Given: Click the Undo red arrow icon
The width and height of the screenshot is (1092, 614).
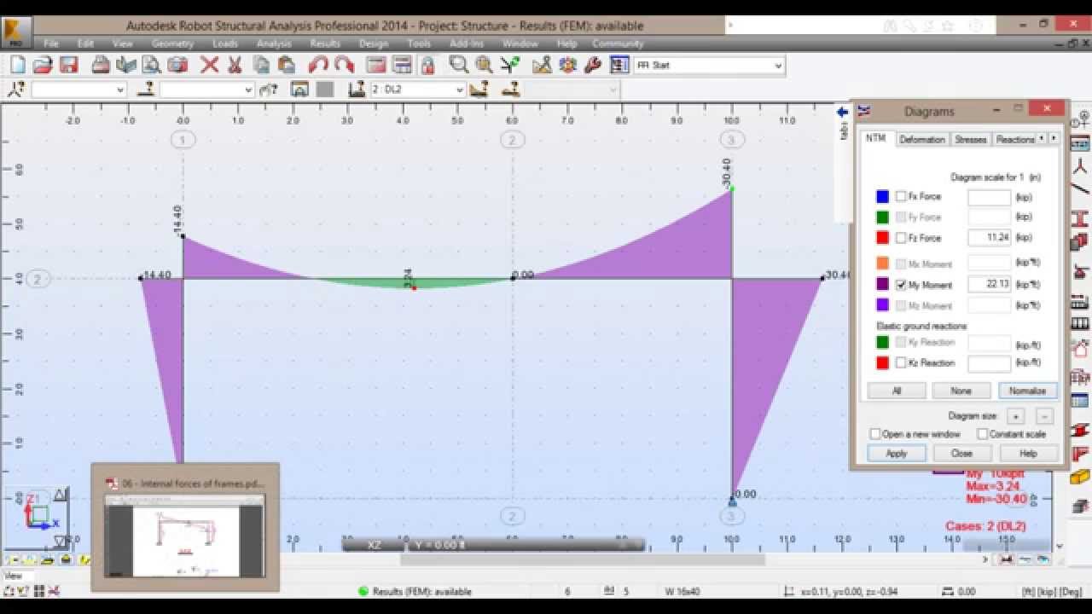Looking at the screenshot, I should (319, 65).
